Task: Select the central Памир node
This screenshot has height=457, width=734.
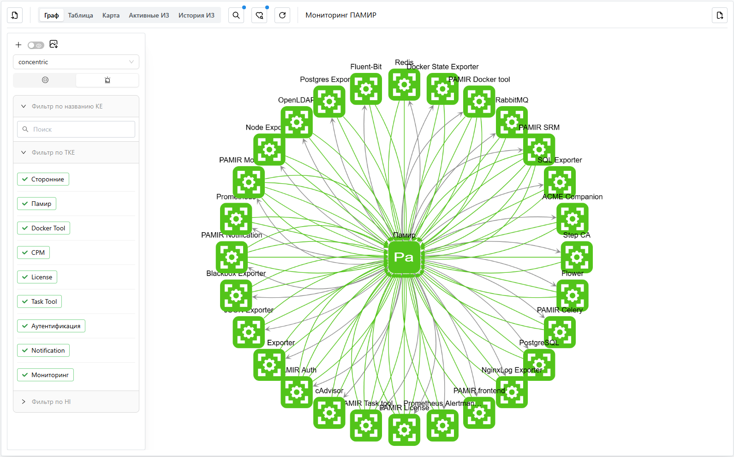Action: [x=404, y=257]
